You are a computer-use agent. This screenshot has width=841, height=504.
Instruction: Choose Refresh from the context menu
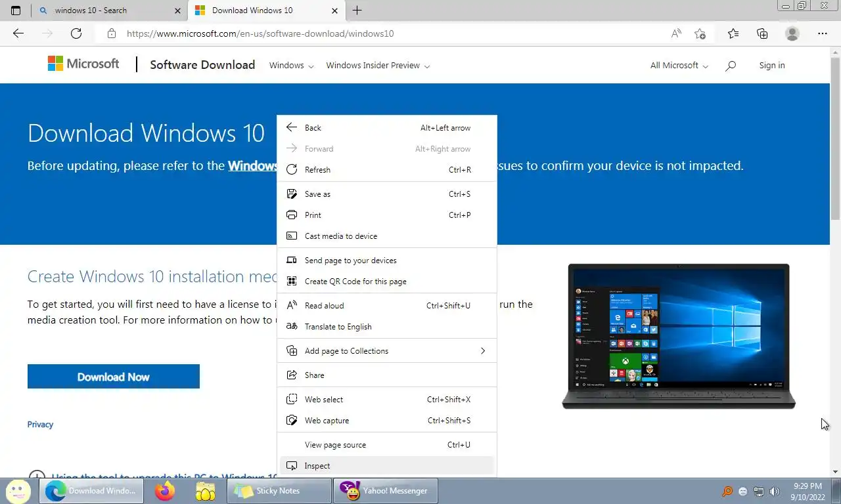387,170
